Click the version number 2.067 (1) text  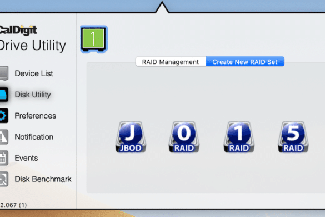pos(13,205)
